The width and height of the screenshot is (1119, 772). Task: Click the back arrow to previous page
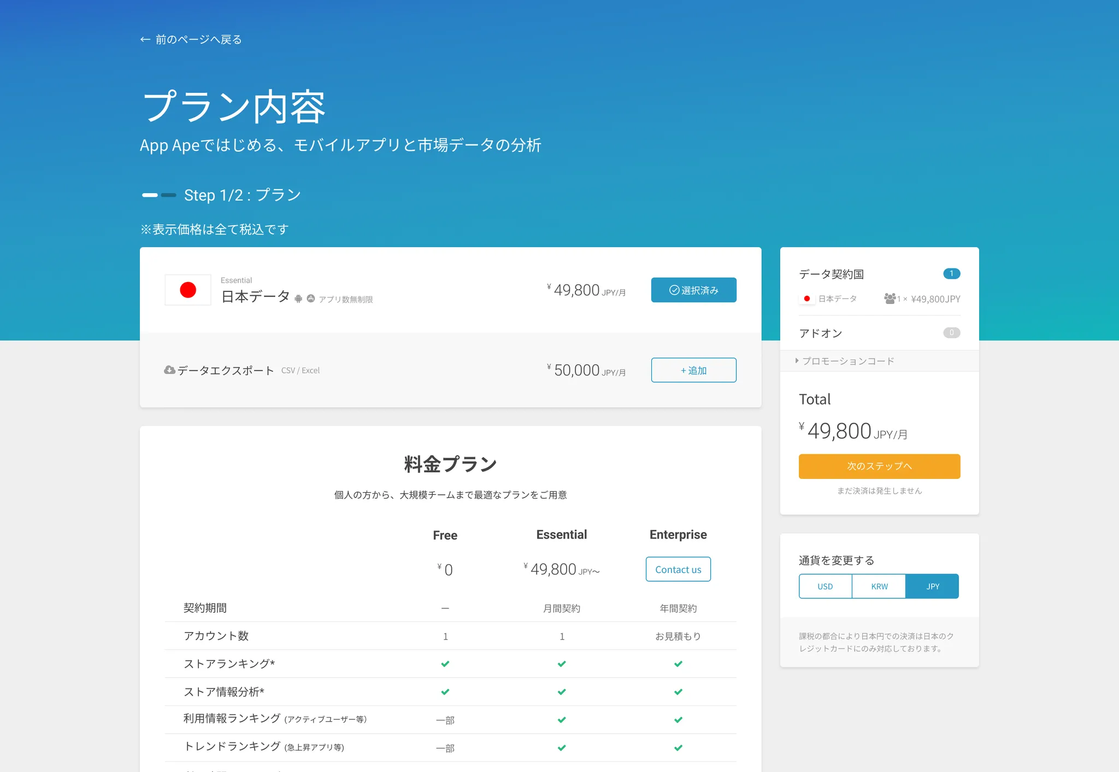[x=145, y=39]
